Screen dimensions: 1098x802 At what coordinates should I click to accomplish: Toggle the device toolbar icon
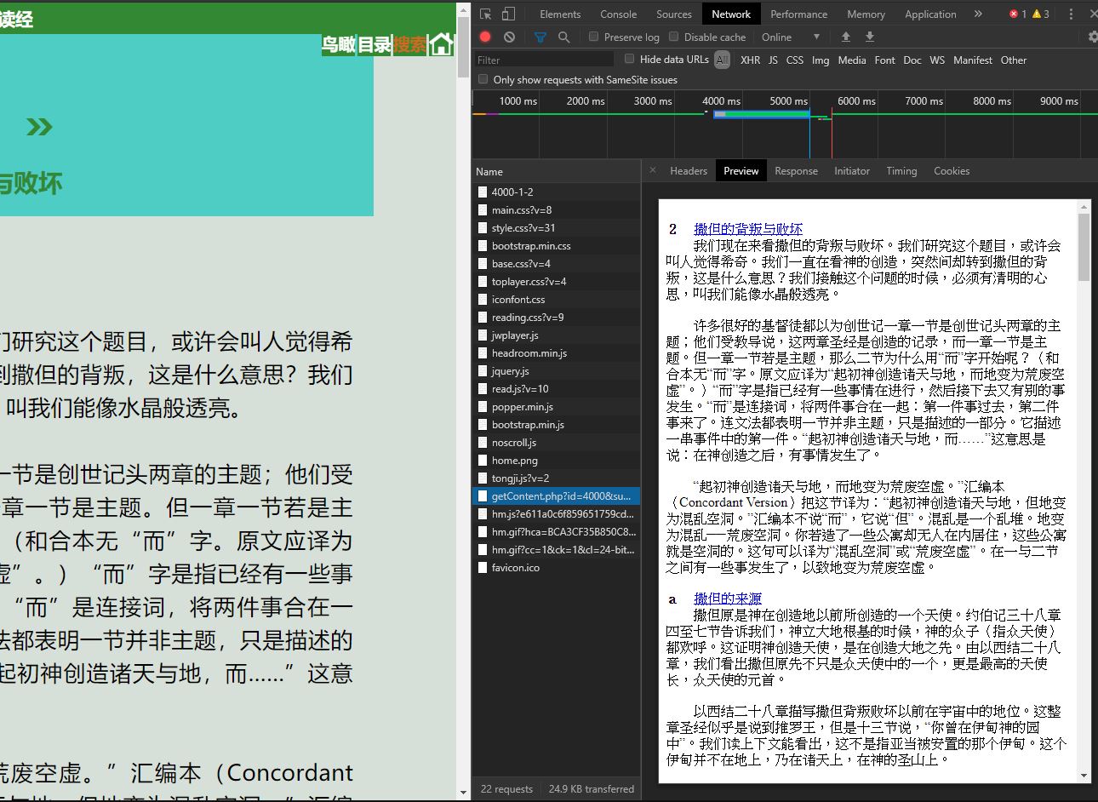(x=508, y=14)
